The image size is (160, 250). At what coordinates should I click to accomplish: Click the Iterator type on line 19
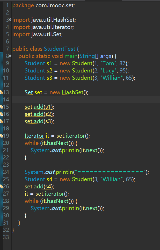pyautogui.click(x=34, y=136)
